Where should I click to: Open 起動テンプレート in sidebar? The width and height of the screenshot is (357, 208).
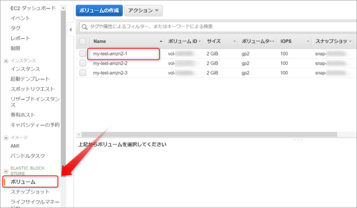pos(30,79)
